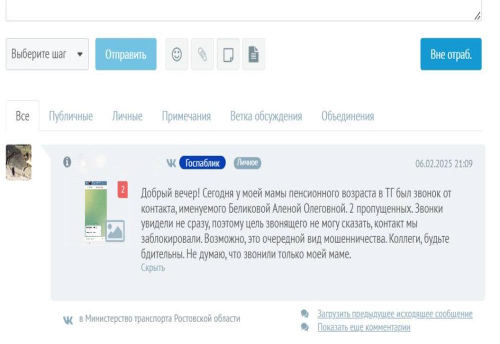Click the VK logo beside Госпаблик badge
500x344 pixels.
[171, 163]
